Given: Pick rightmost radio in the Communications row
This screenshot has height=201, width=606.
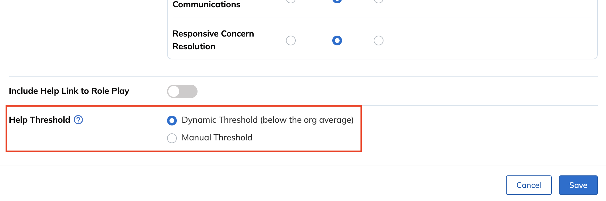Looking at the screenshot, I should point(379,1).
